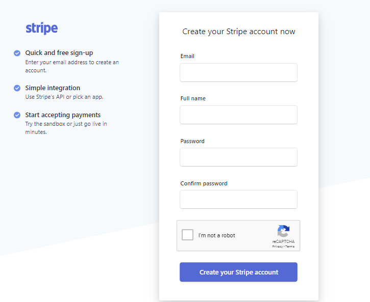This screenshot has width=370, height=302.
Task: Focus the Email input field
Action: point(238,73)
